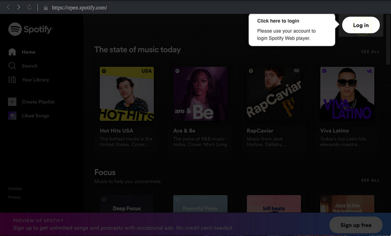The image size is (391, 236).
Task: Open the Peaceful Piano playlist card
Action: (200, 204)
